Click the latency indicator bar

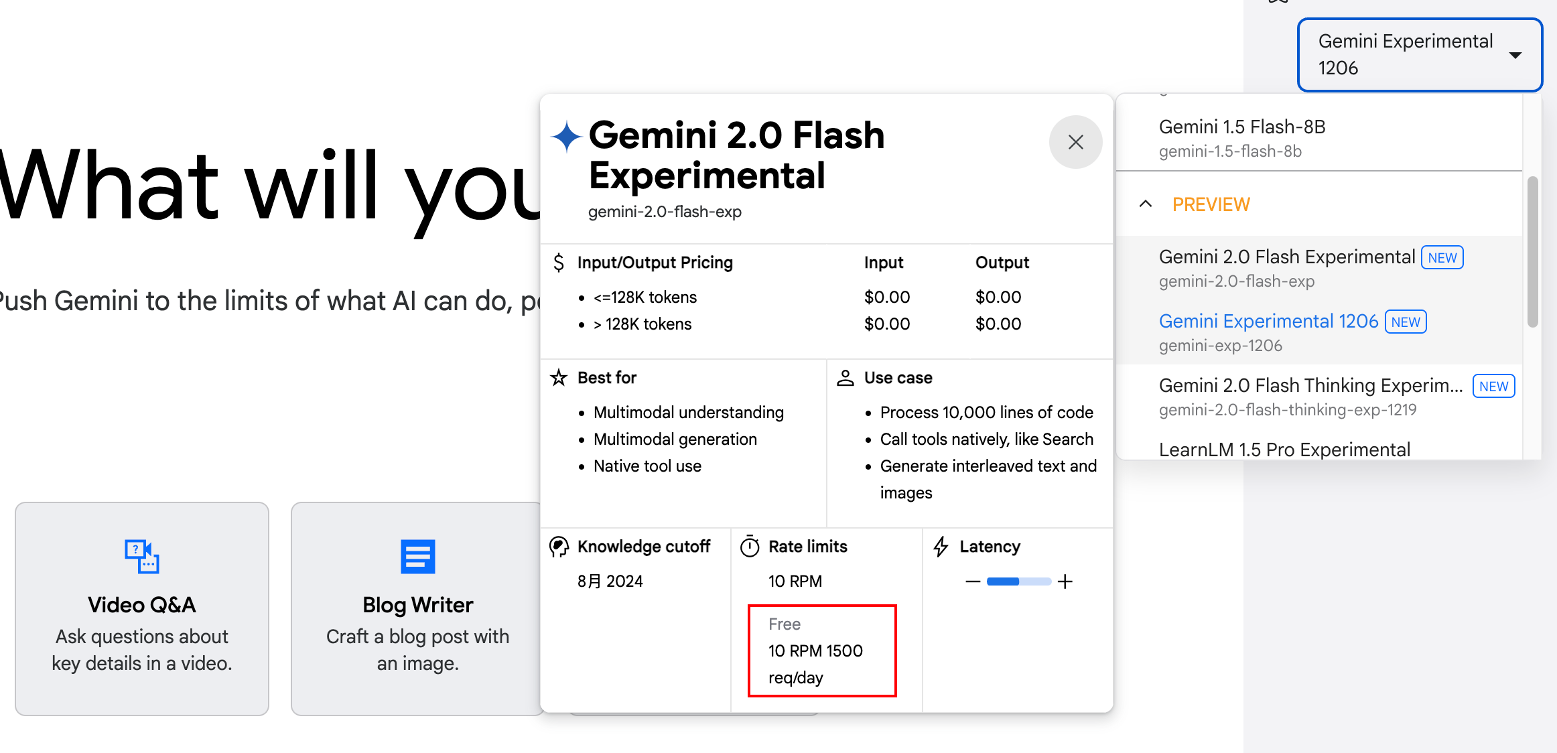(1018, 581)
